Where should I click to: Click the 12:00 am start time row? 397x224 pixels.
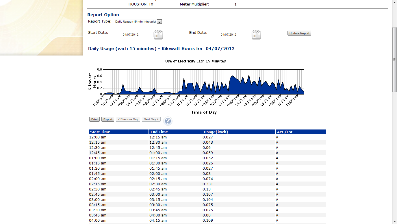pyautogui.click(x=98, y=137)
